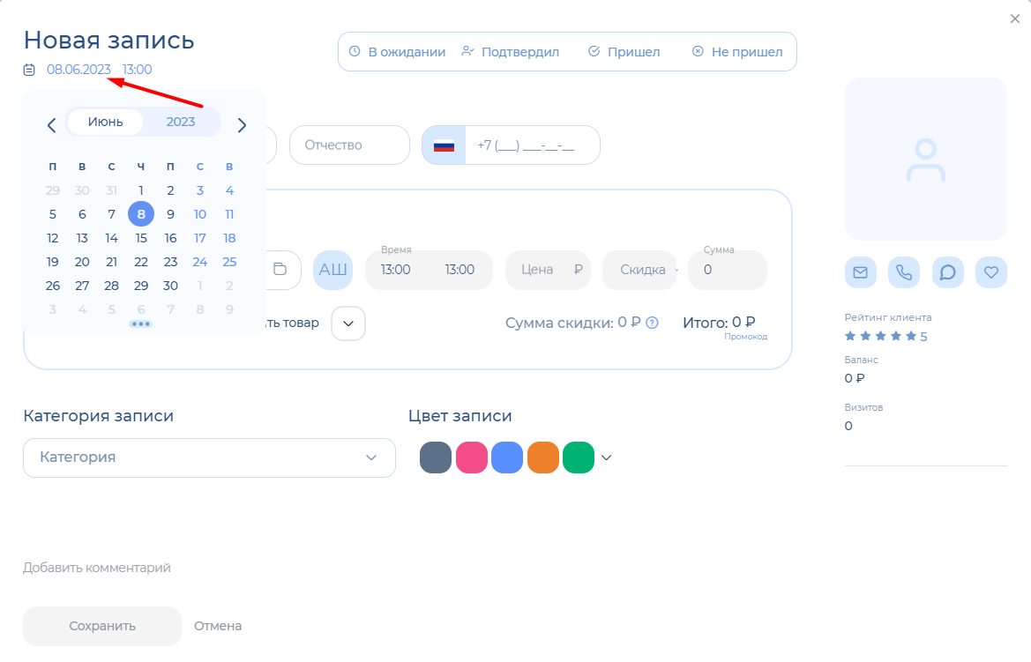Screen dimensions: 1031x662
Task: Go to previous month in calendar
Action: tap(51, 125)
